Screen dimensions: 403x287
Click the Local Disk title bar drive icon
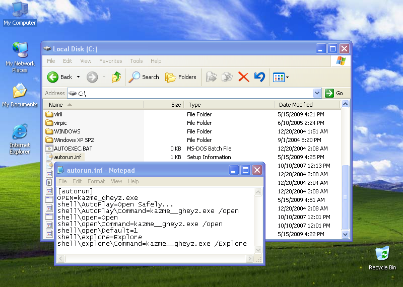(x=47, y=48)
